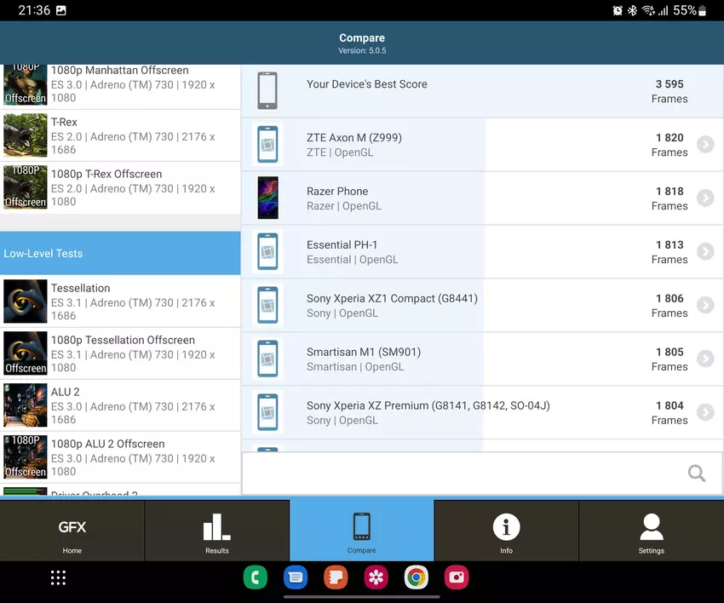Expand Razer Phone details arrow
Viewport: 724px width, 603px height.
704,198
